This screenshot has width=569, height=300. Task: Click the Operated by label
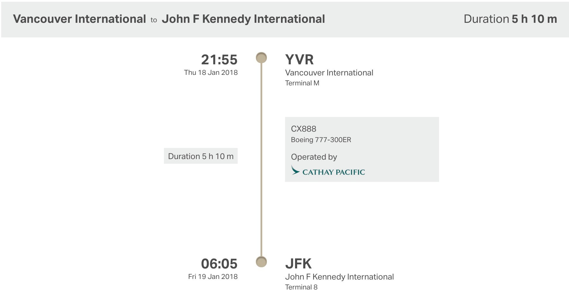(314, 157)
